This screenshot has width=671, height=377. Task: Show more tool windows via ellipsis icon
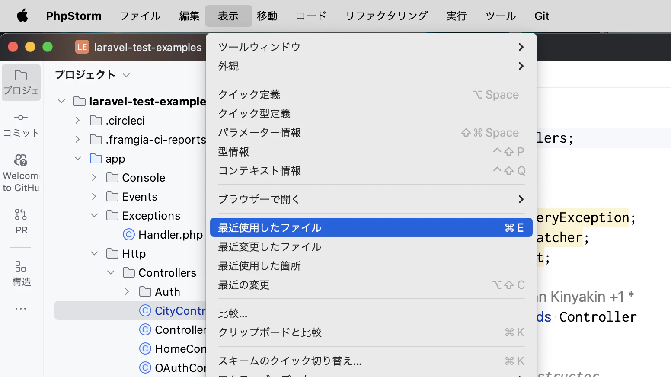pos(21,309)
